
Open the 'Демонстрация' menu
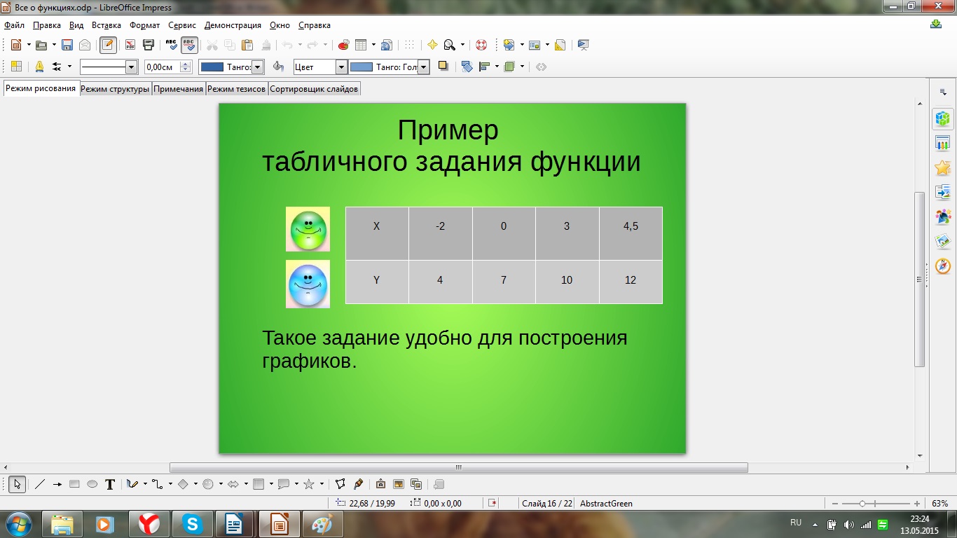pyautogui.click(x=233, y=25)
